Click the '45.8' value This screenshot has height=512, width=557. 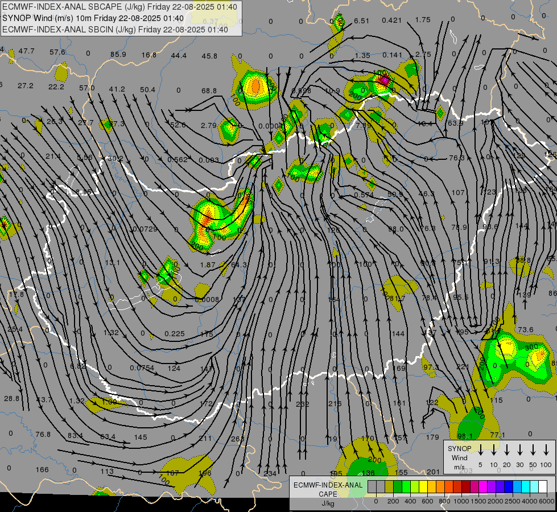point(209,56)
